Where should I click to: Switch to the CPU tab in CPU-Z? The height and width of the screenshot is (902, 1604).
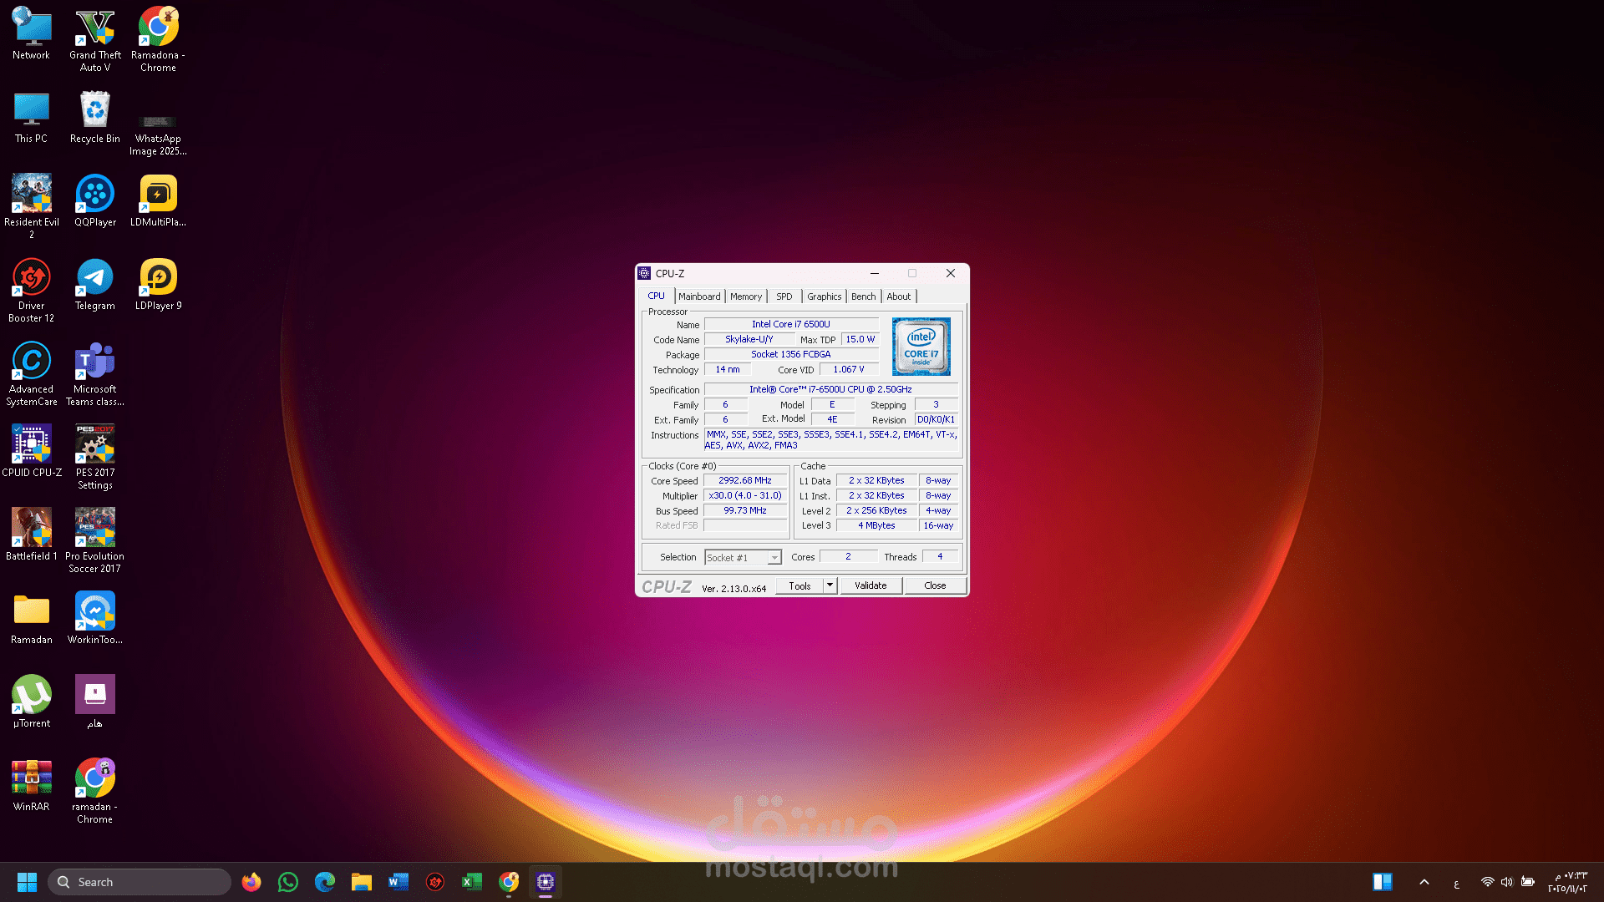(657, 296)
